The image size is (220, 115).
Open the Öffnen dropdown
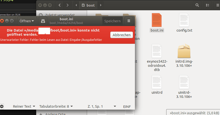click(x=27, y=21)
